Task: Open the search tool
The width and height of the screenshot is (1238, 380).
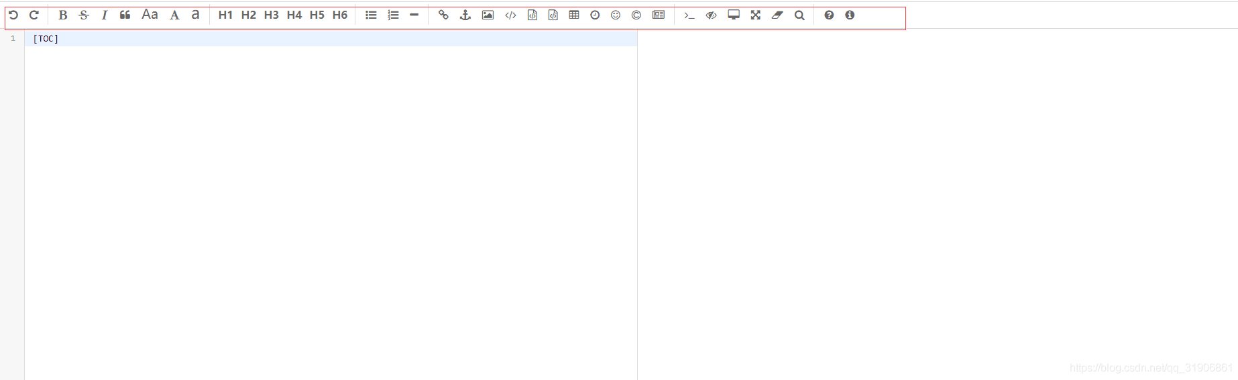Action: coord(799,15)
